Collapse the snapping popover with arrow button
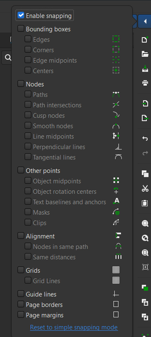This screenshot has width=151, height=337. [145, 21]
